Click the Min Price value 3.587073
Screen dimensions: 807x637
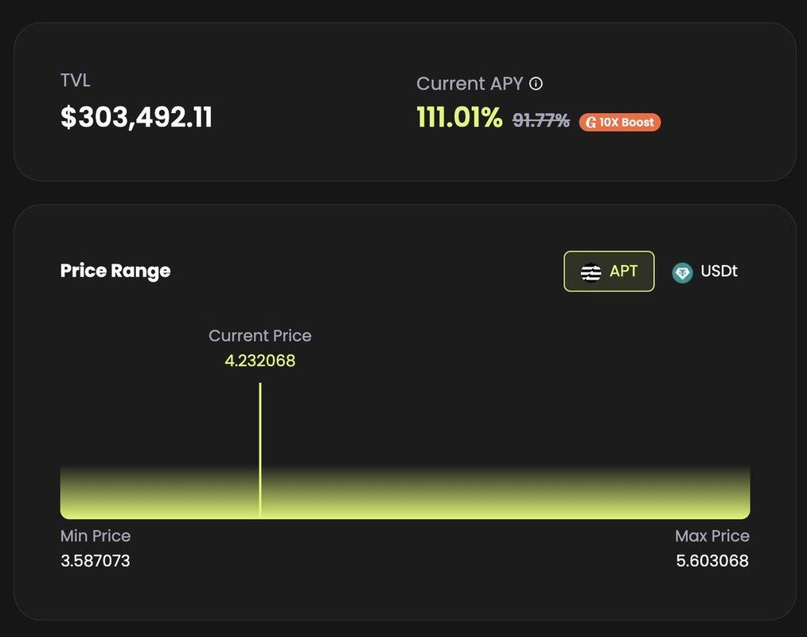[96, 561]
